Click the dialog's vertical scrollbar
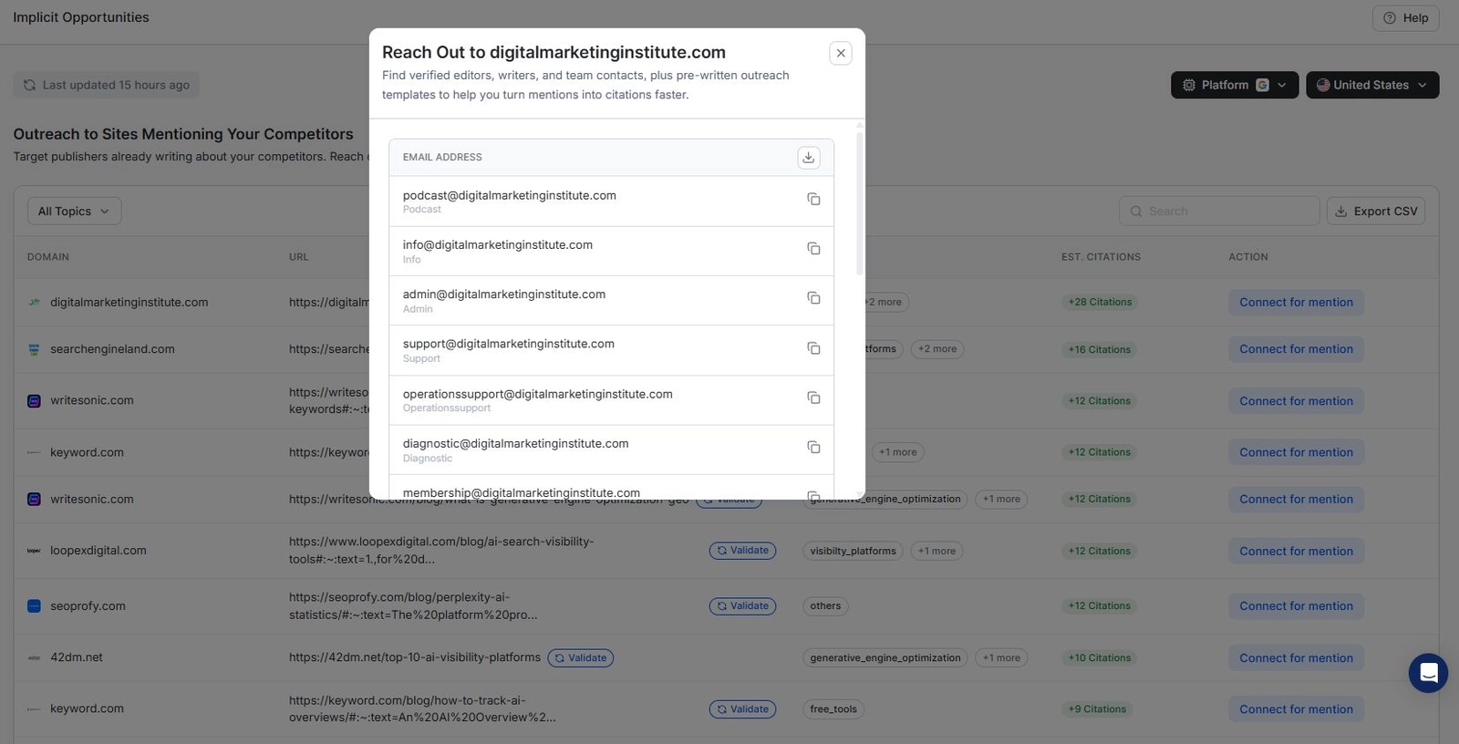Screen dimensions: 1459x744 [x=859, y=202]
